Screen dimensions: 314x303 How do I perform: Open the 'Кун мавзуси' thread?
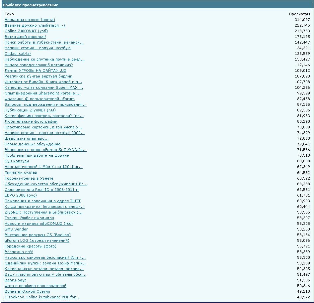17,161
